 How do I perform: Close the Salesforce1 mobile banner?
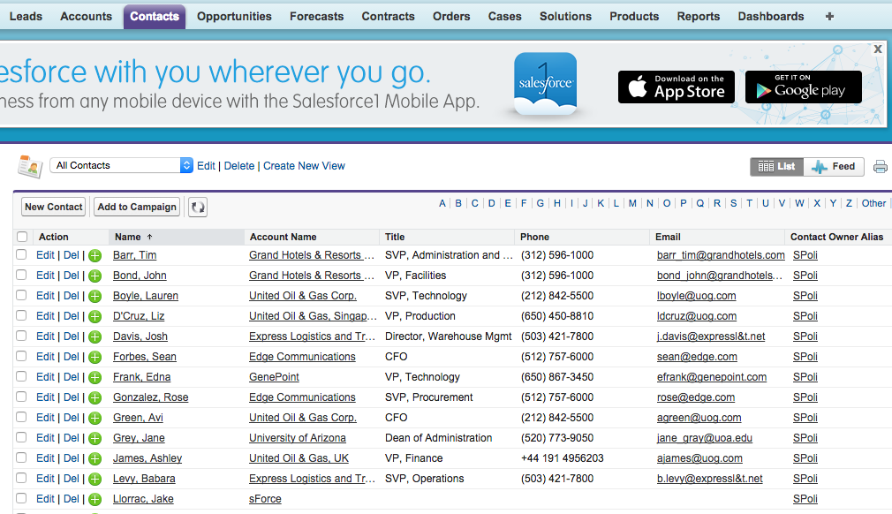[x=878, y=49]
